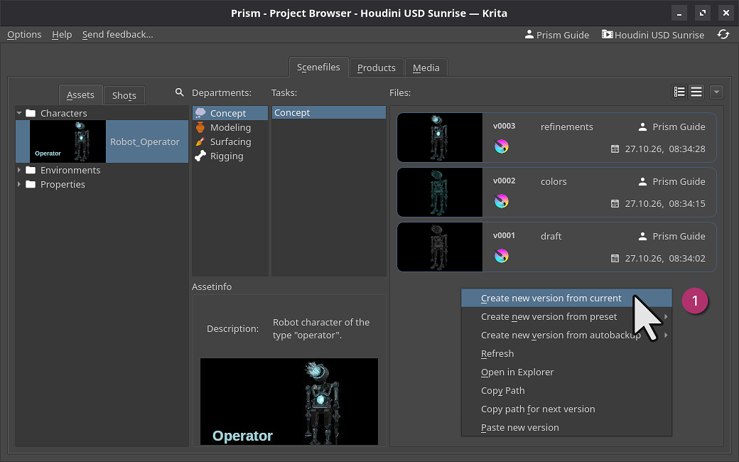The height and width of the screenshot is (462, 739).
Task: Select 'Paste new version' in the context menu
Action: pyautogui.click(x=566, y=428)
